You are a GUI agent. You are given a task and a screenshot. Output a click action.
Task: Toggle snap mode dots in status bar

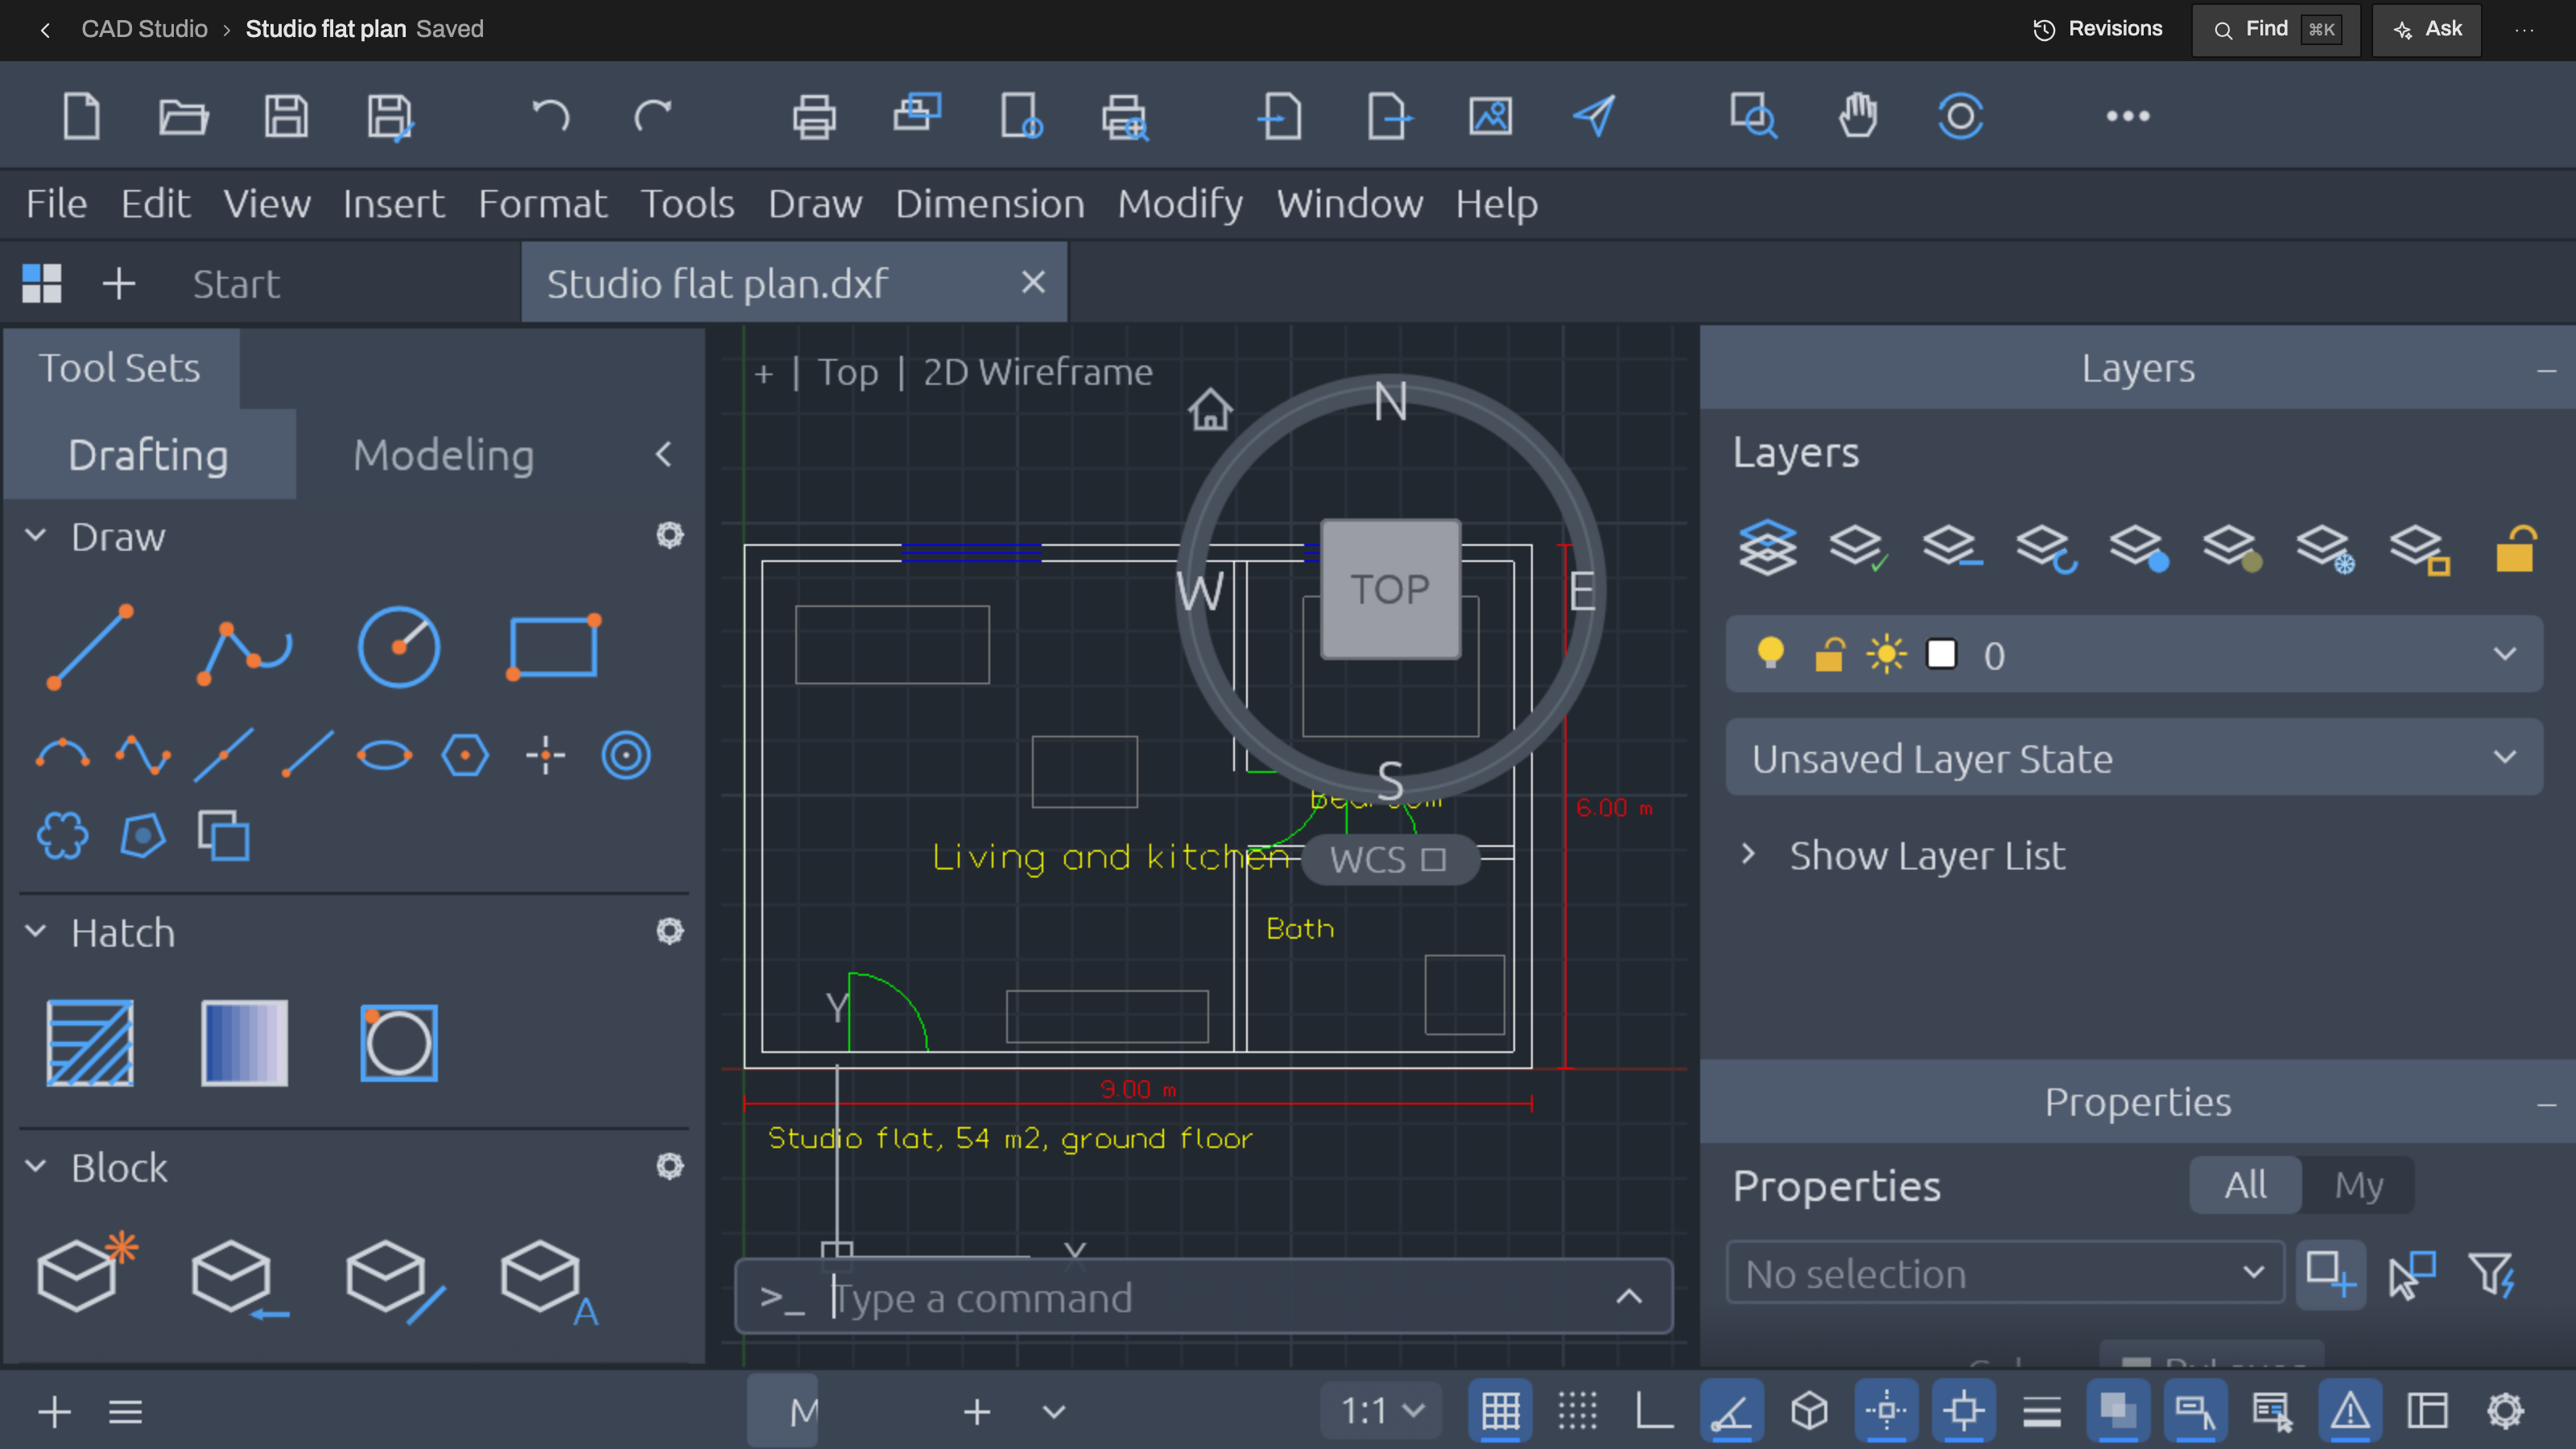tap(1577, 1411)
